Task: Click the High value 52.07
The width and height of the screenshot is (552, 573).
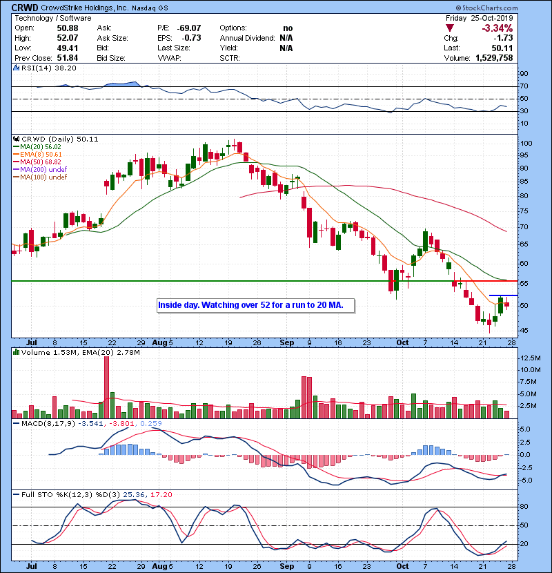Action: tap(68, 38)
